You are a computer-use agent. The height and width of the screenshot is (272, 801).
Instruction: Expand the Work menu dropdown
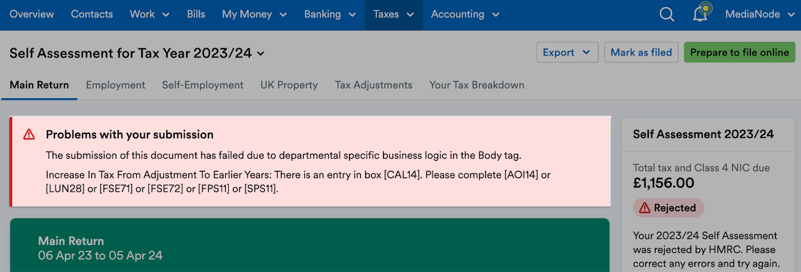click(149, 14)
